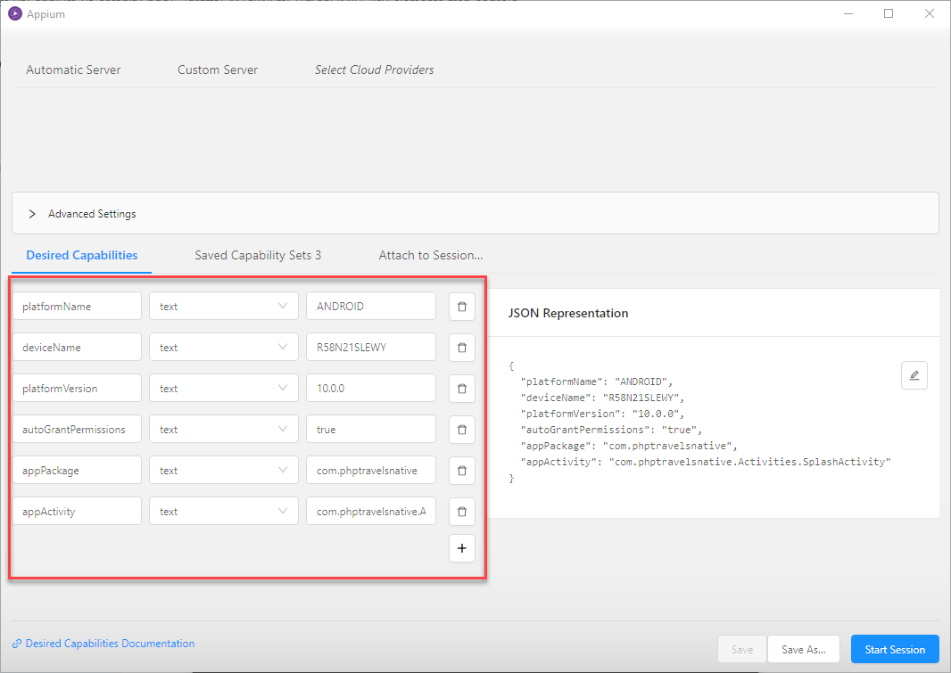Delete the appActivity capability row

point(461,512)
